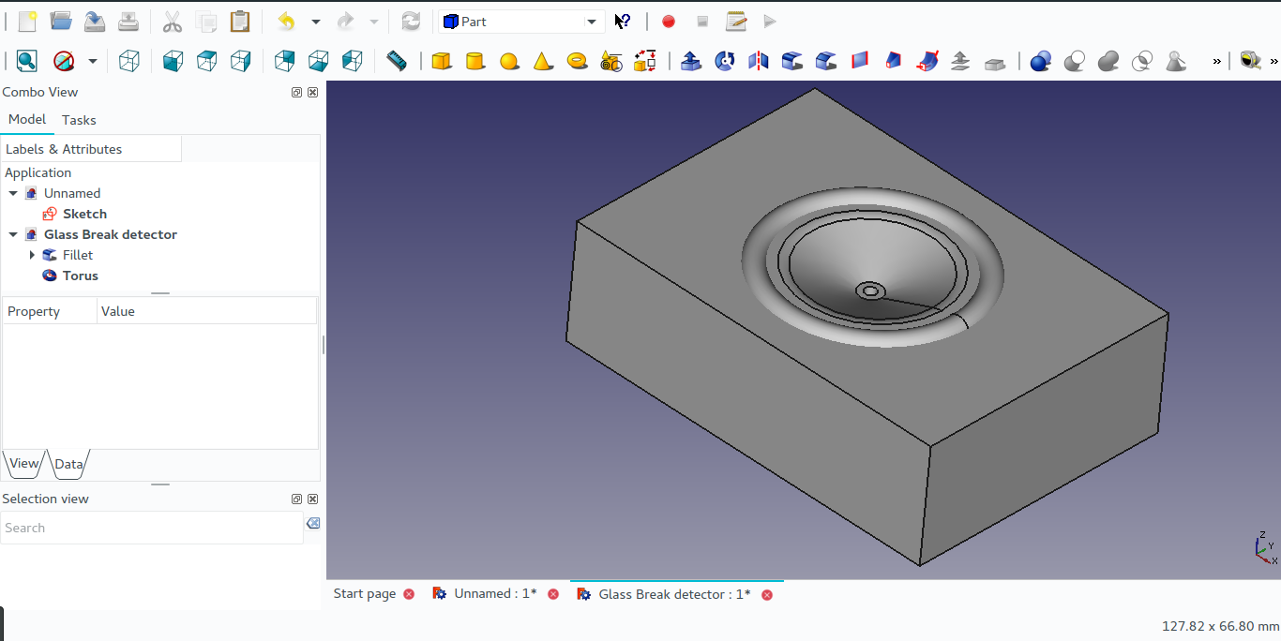Create a Torus primitive
This screenshot has height=641, width=1281.
(578, 60)
